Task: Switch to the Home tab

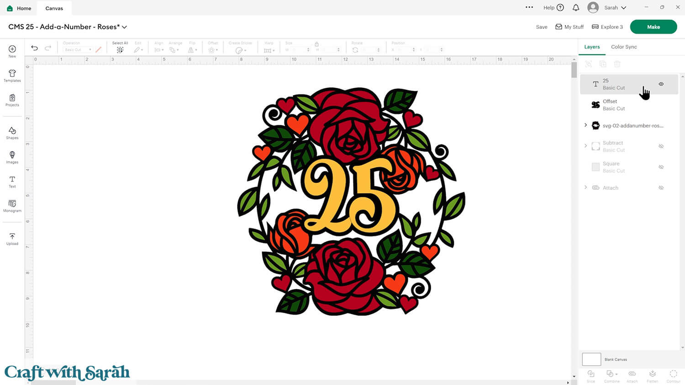Action: pos(19,8)
